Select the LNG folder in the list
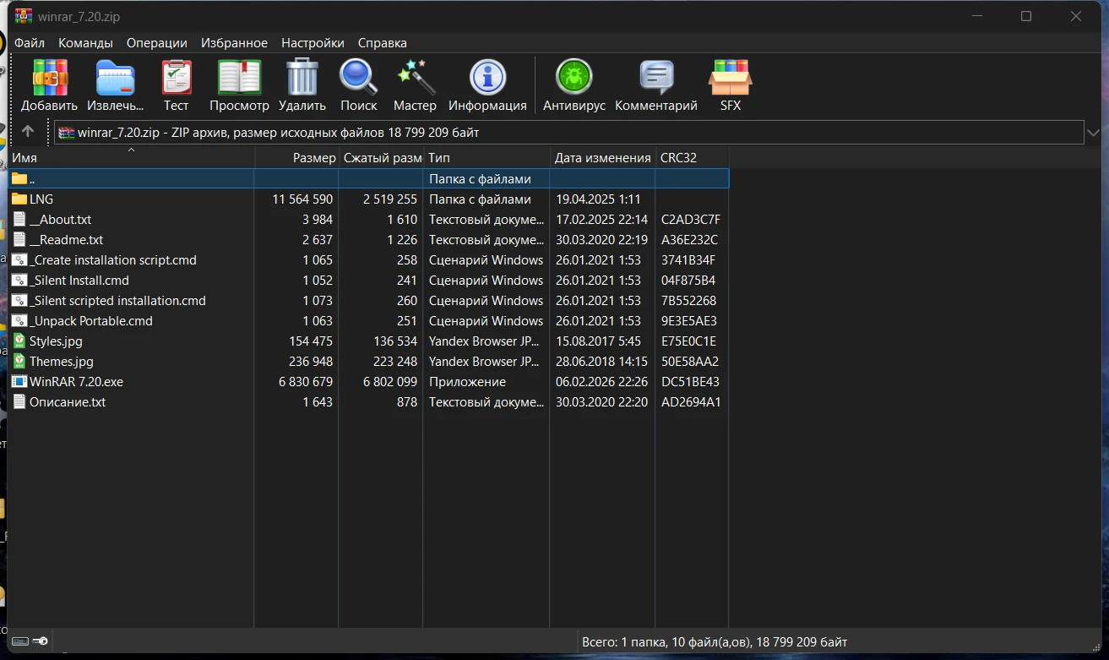The width and height of the screenshot is (1109, 660). (x=41, y=199)
